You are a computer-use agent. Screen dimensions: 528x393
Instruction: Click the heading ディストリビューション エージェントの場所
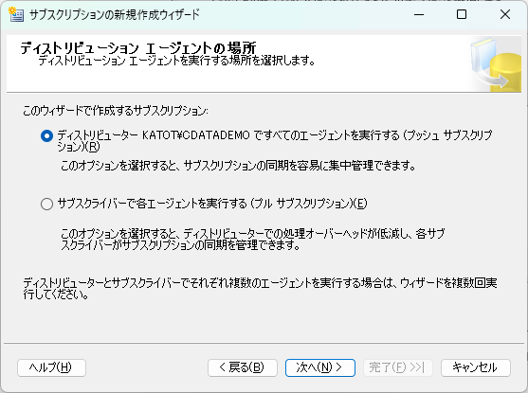coord(138,47)
